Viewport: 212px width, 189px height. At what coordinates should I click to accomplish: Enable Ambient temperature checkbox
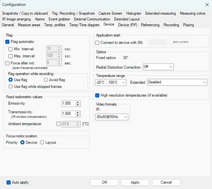[58, 124]
